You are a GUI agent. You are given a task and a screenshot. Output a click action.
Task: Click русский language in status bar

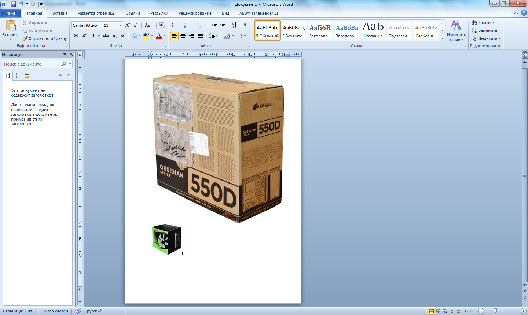(95, 311)
